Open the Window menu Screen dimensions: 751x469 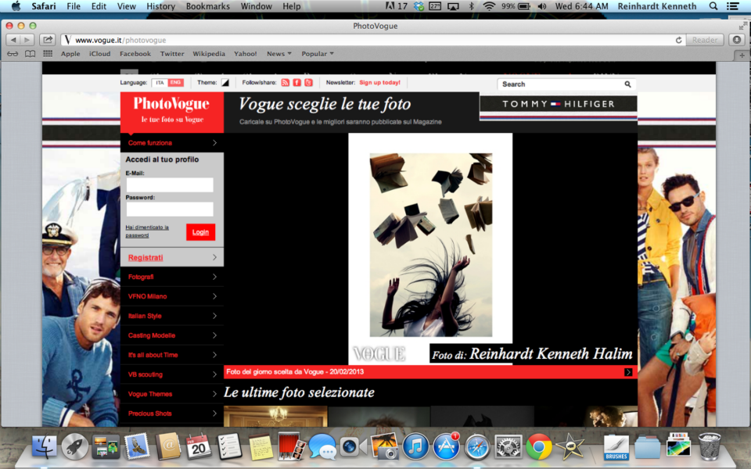[257, 6]
